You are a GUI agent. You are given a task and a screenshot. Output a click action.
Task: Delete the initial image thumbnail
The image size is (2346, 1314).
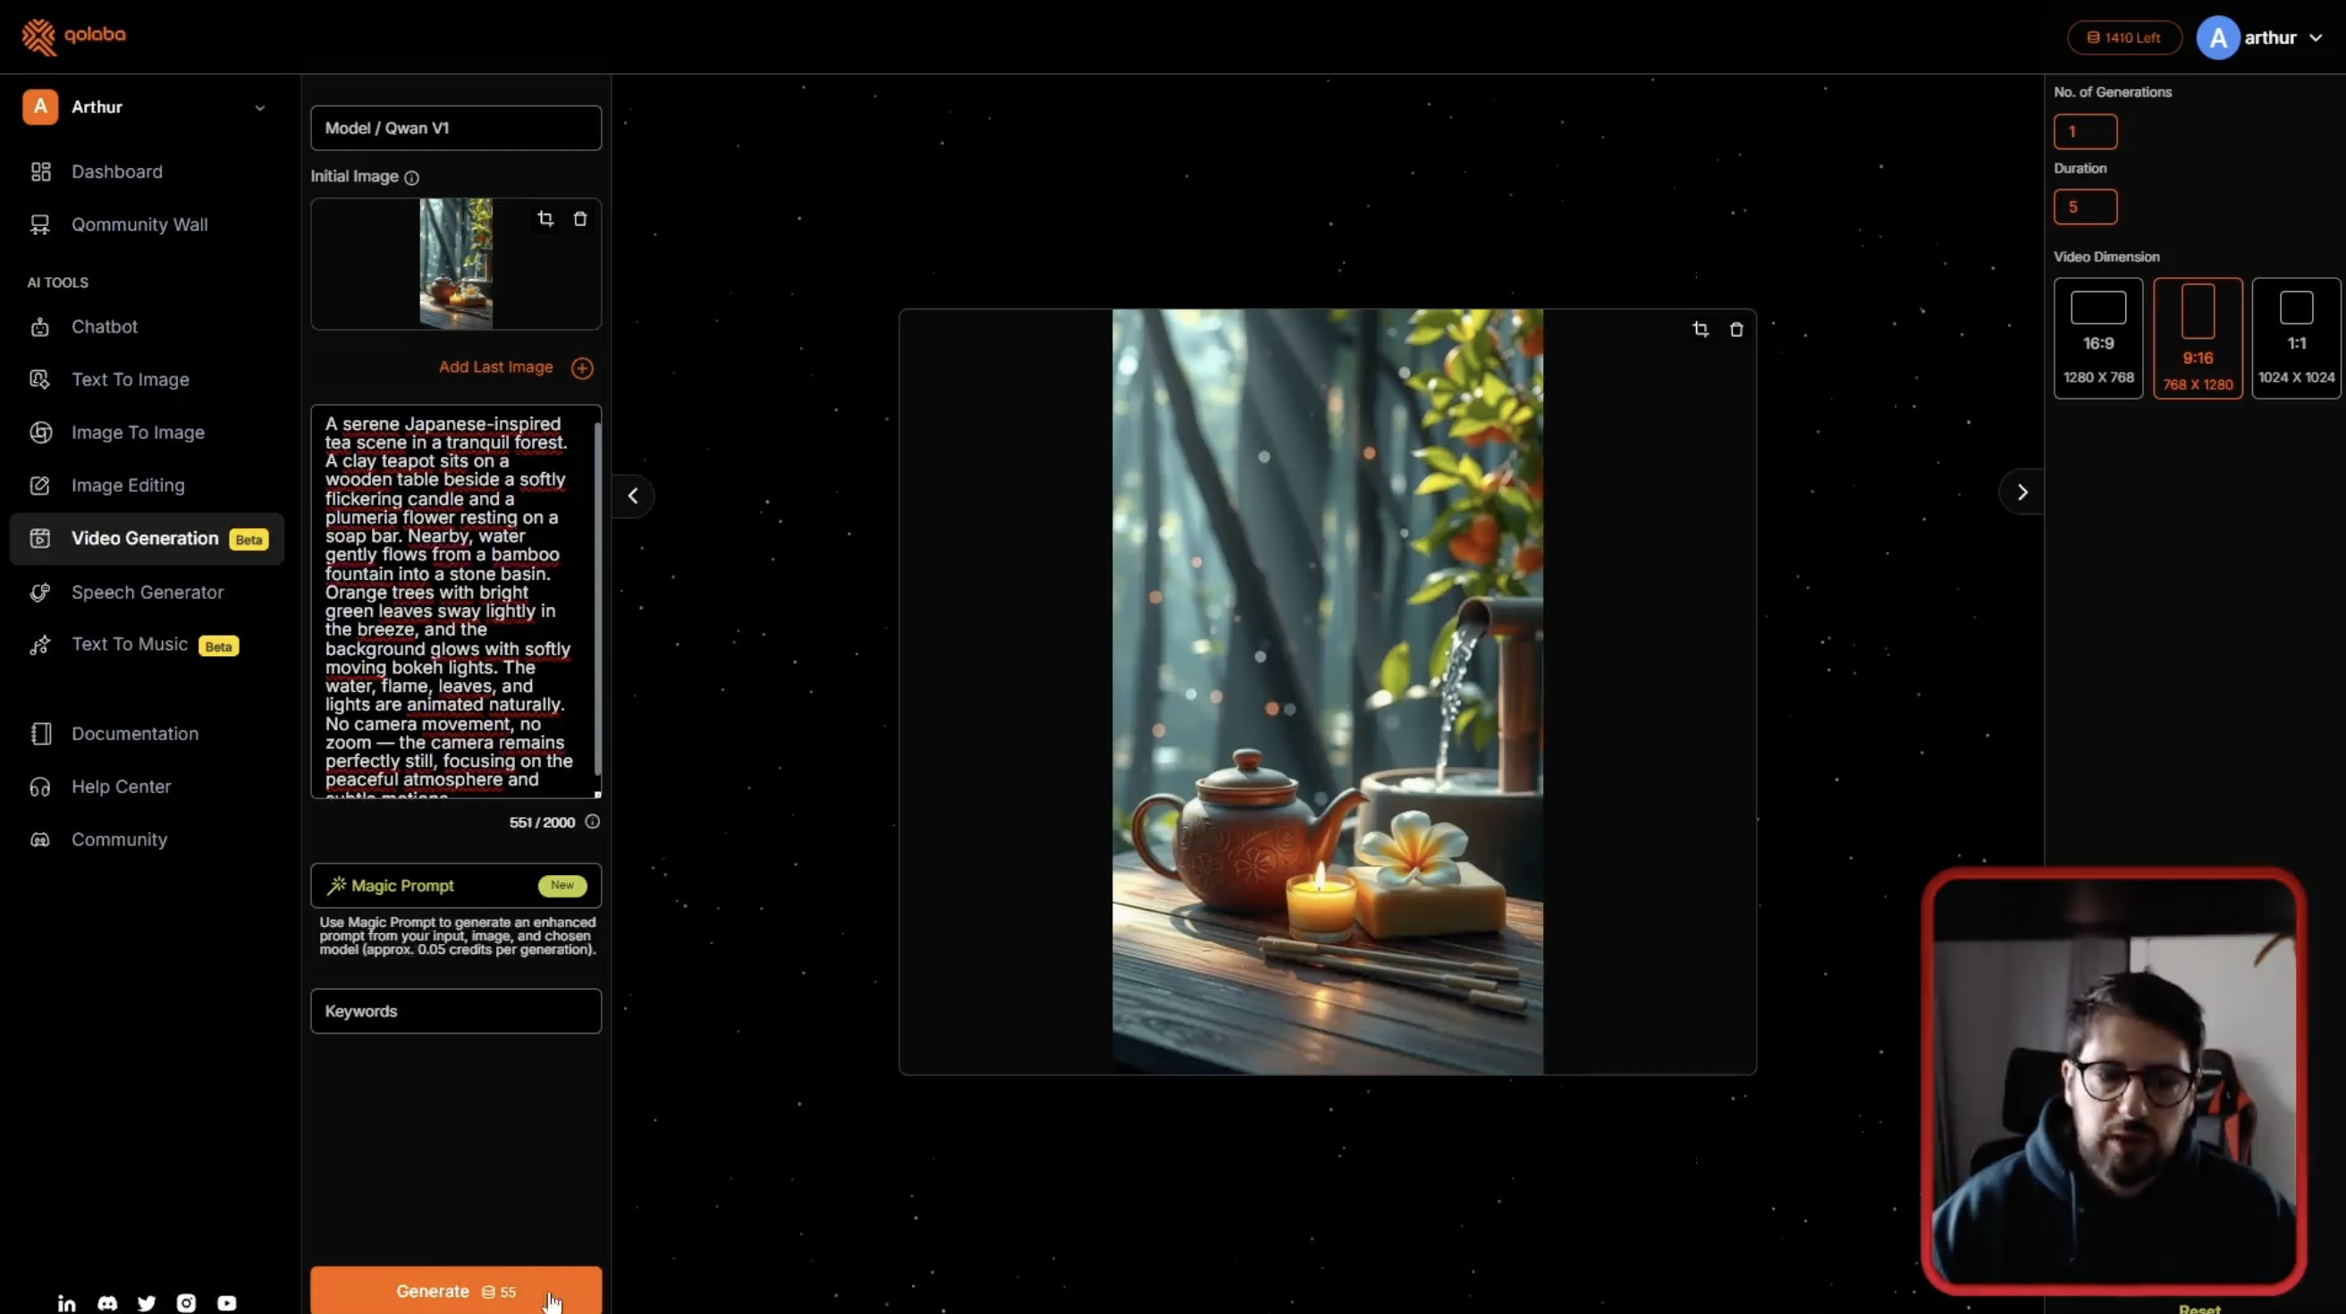pyautogui.click(x=580, y=218)
